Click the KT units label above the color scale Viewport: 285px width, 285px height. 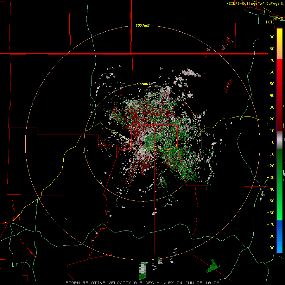tap(270, 22)
